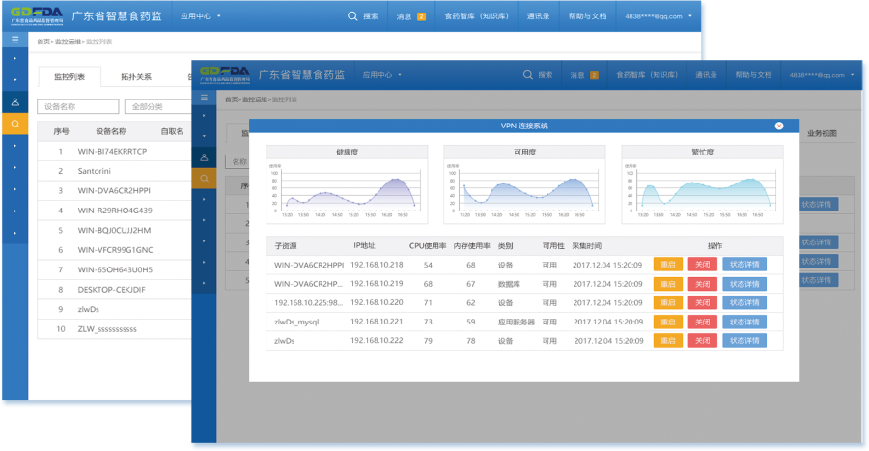The image size is (869, 451).
Task: Click the GDFDA logo in the back window
Action: coord(37,16)
